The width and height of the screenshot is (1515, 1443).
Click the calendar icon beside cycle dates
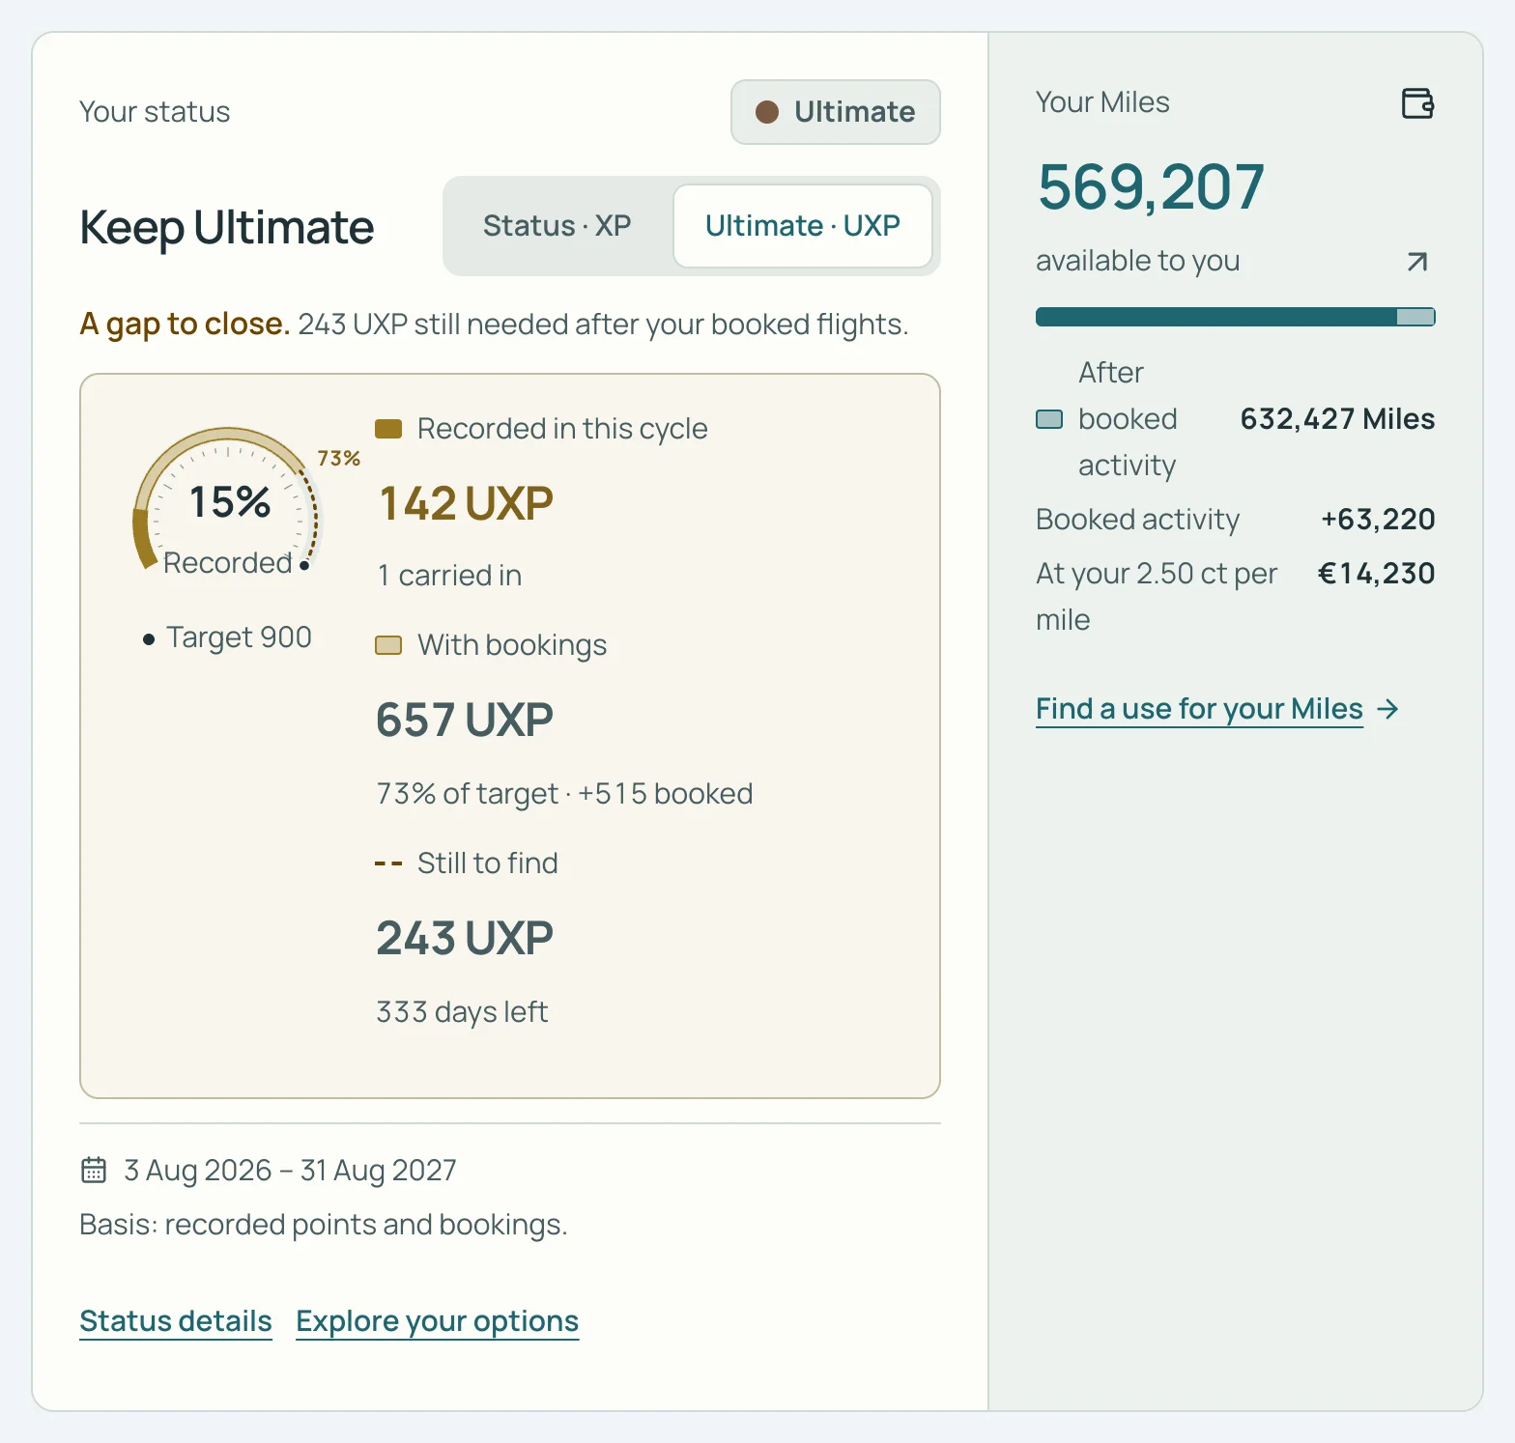click(94, 1170)
